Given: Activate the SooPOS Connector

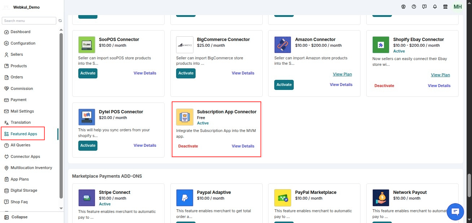Looking at the screenshot, I should pos(88,73).
